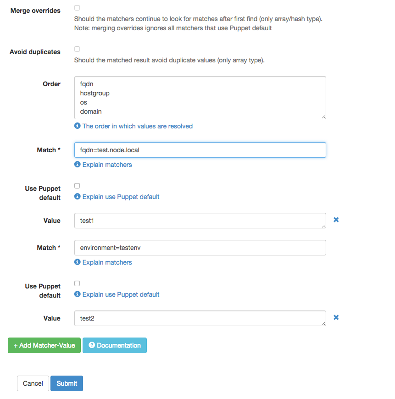Remove the test2 matcher with X icon

336,317
